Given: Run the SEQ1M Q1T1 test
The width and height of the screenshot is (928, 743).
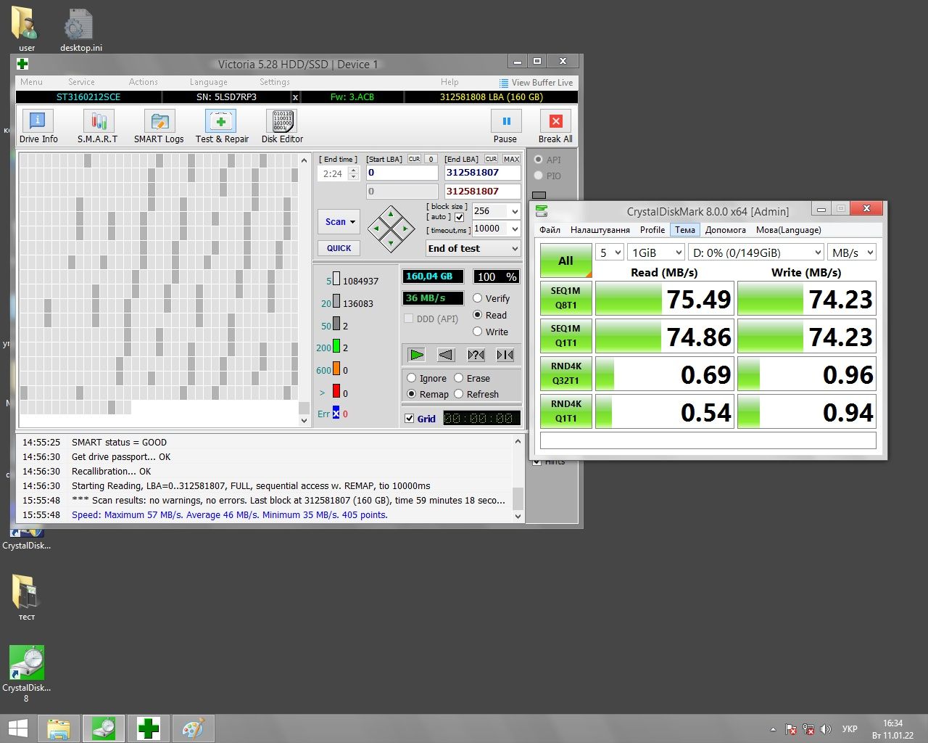Looking at the screenshot, I should 566,336.
